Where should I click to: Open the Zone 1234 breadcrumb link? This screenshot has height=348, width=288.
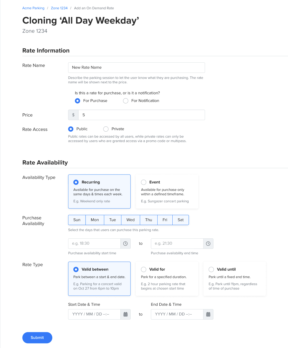pos(59,8)
